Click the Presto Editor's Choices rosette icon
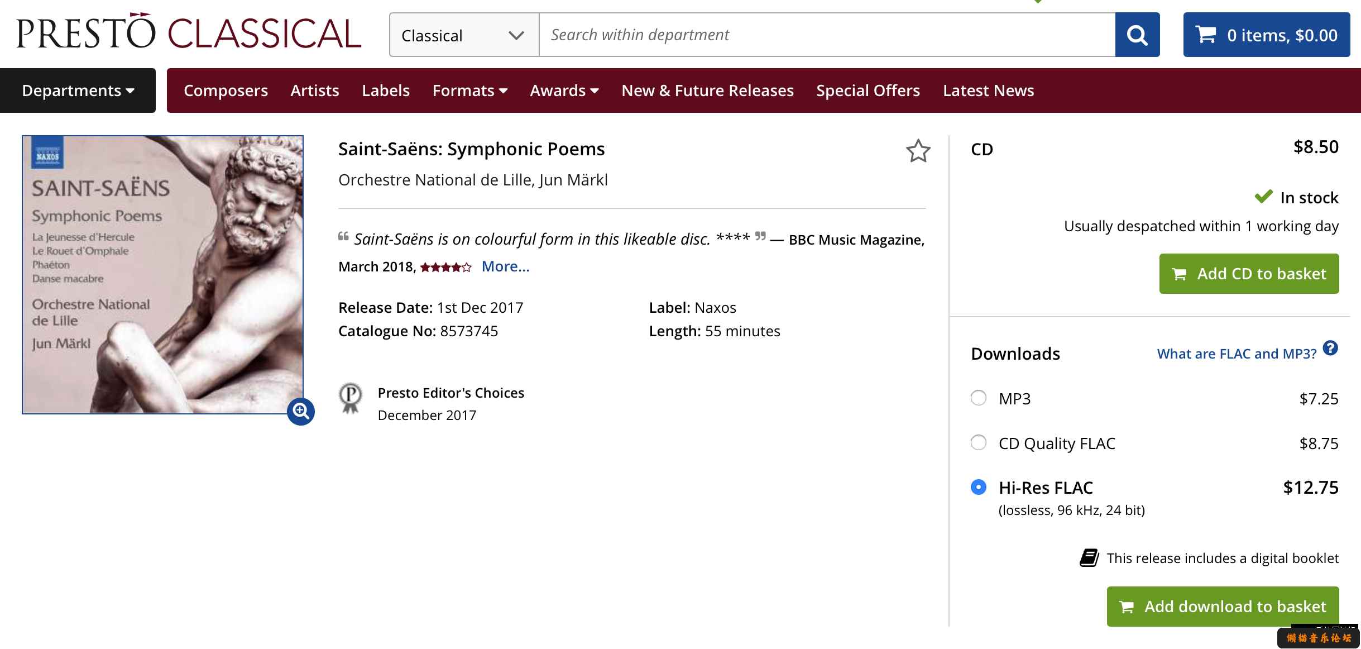 (351, 398)
